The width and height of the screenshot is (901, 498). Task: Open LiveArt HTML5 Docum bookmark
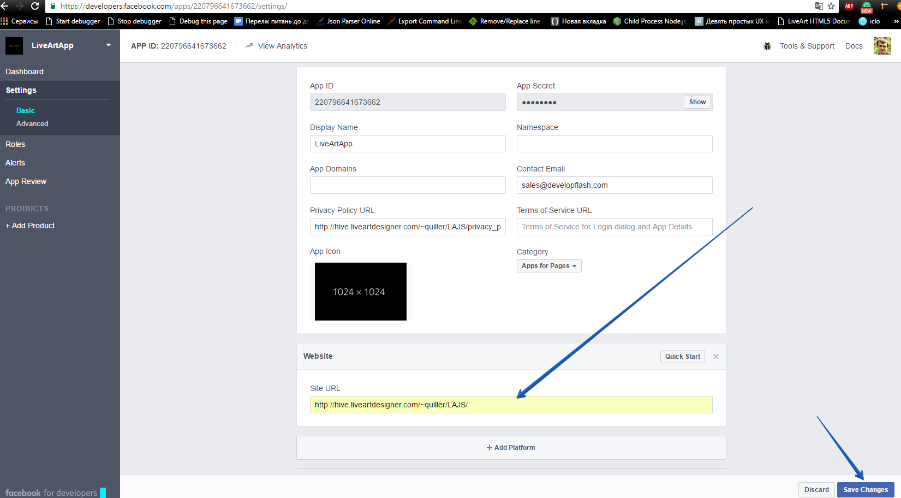[x=814, y=21]
